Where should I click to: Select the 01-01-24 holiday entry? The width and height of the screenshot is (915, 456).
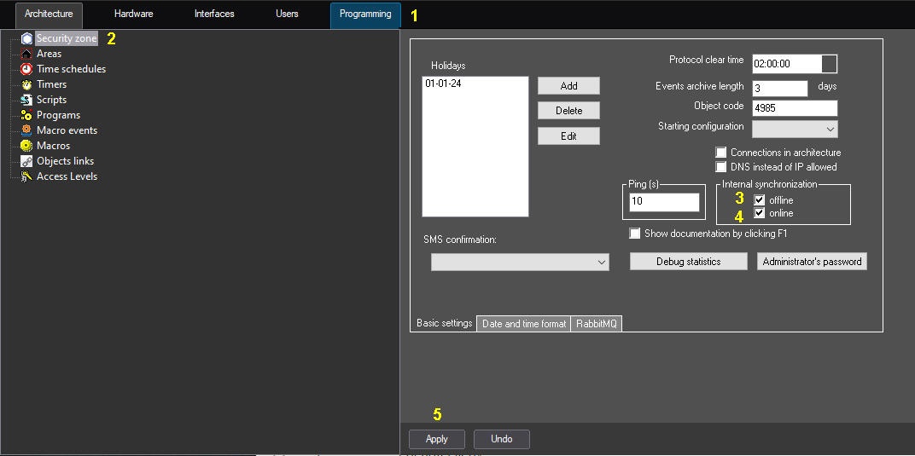444,84
